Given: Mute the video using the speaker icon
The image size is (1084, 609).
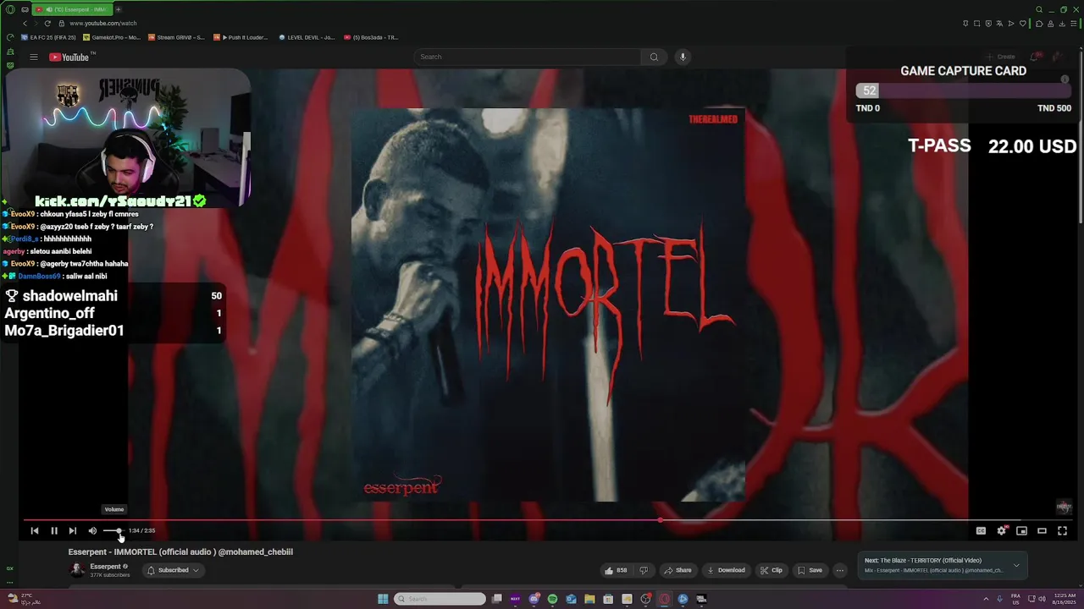Looking at the screenshot, I should (x=92, y=530).
